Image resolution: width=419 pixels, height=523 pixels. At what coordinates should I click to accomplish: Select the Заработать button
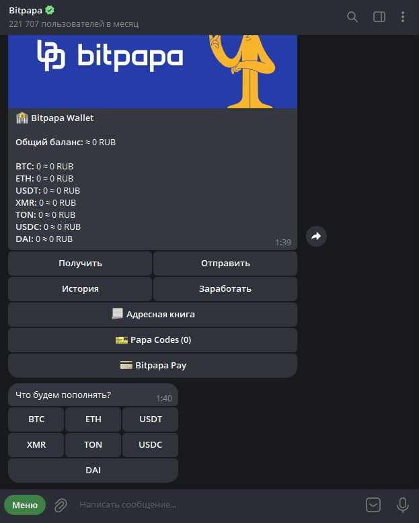click(225, 289)
